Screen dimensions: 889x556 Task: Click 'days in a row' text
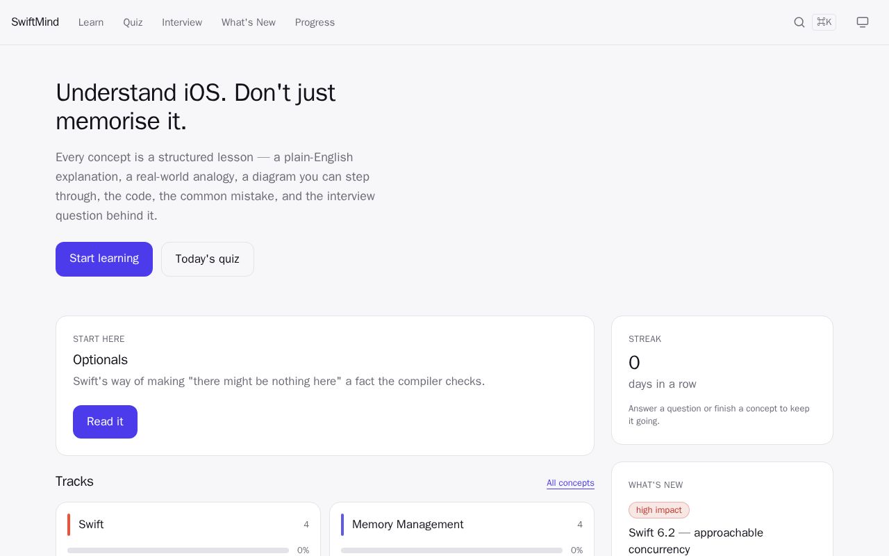pyautogui.click(x=663, y=384)
